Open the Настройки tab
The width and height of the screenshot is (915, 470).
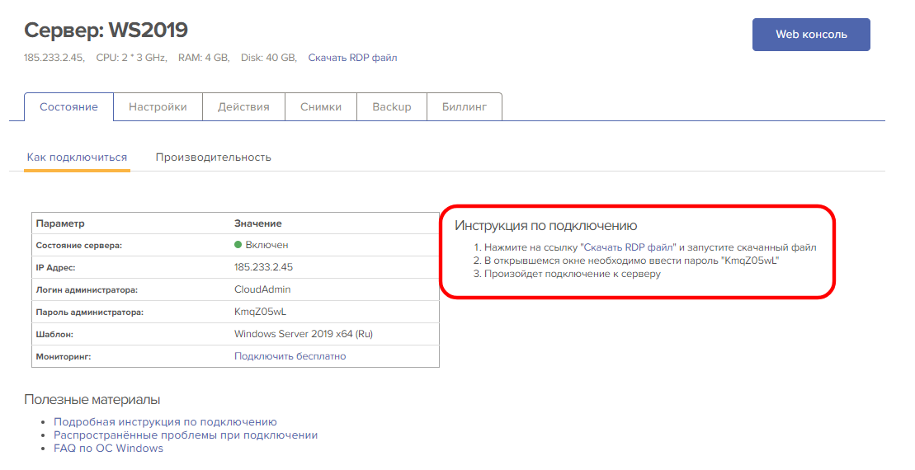pyautogui.click(x=158, y=107)
